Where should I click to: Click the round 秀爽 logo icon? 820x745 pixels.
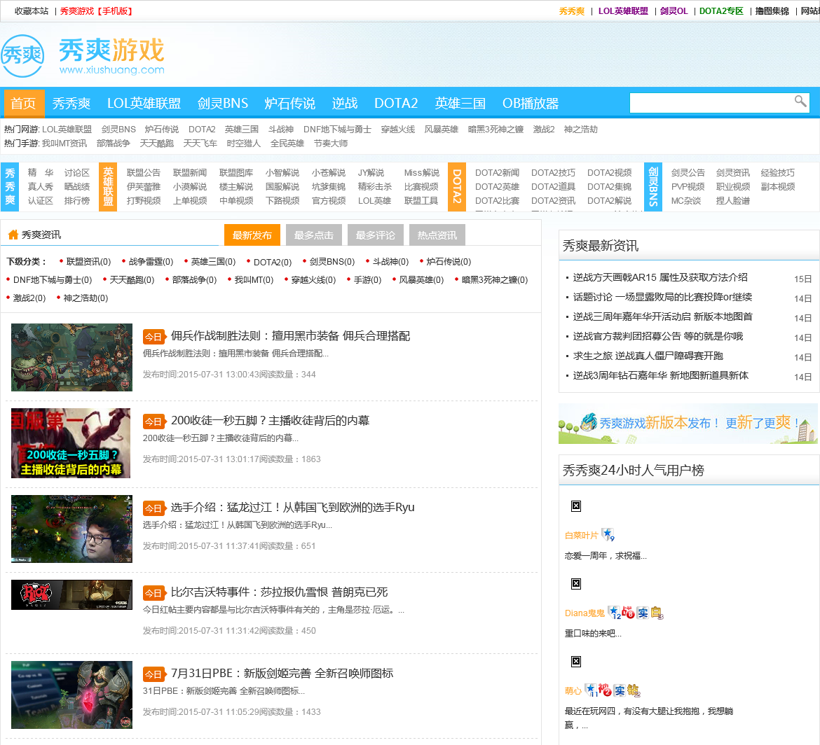(x=22, y=56)
